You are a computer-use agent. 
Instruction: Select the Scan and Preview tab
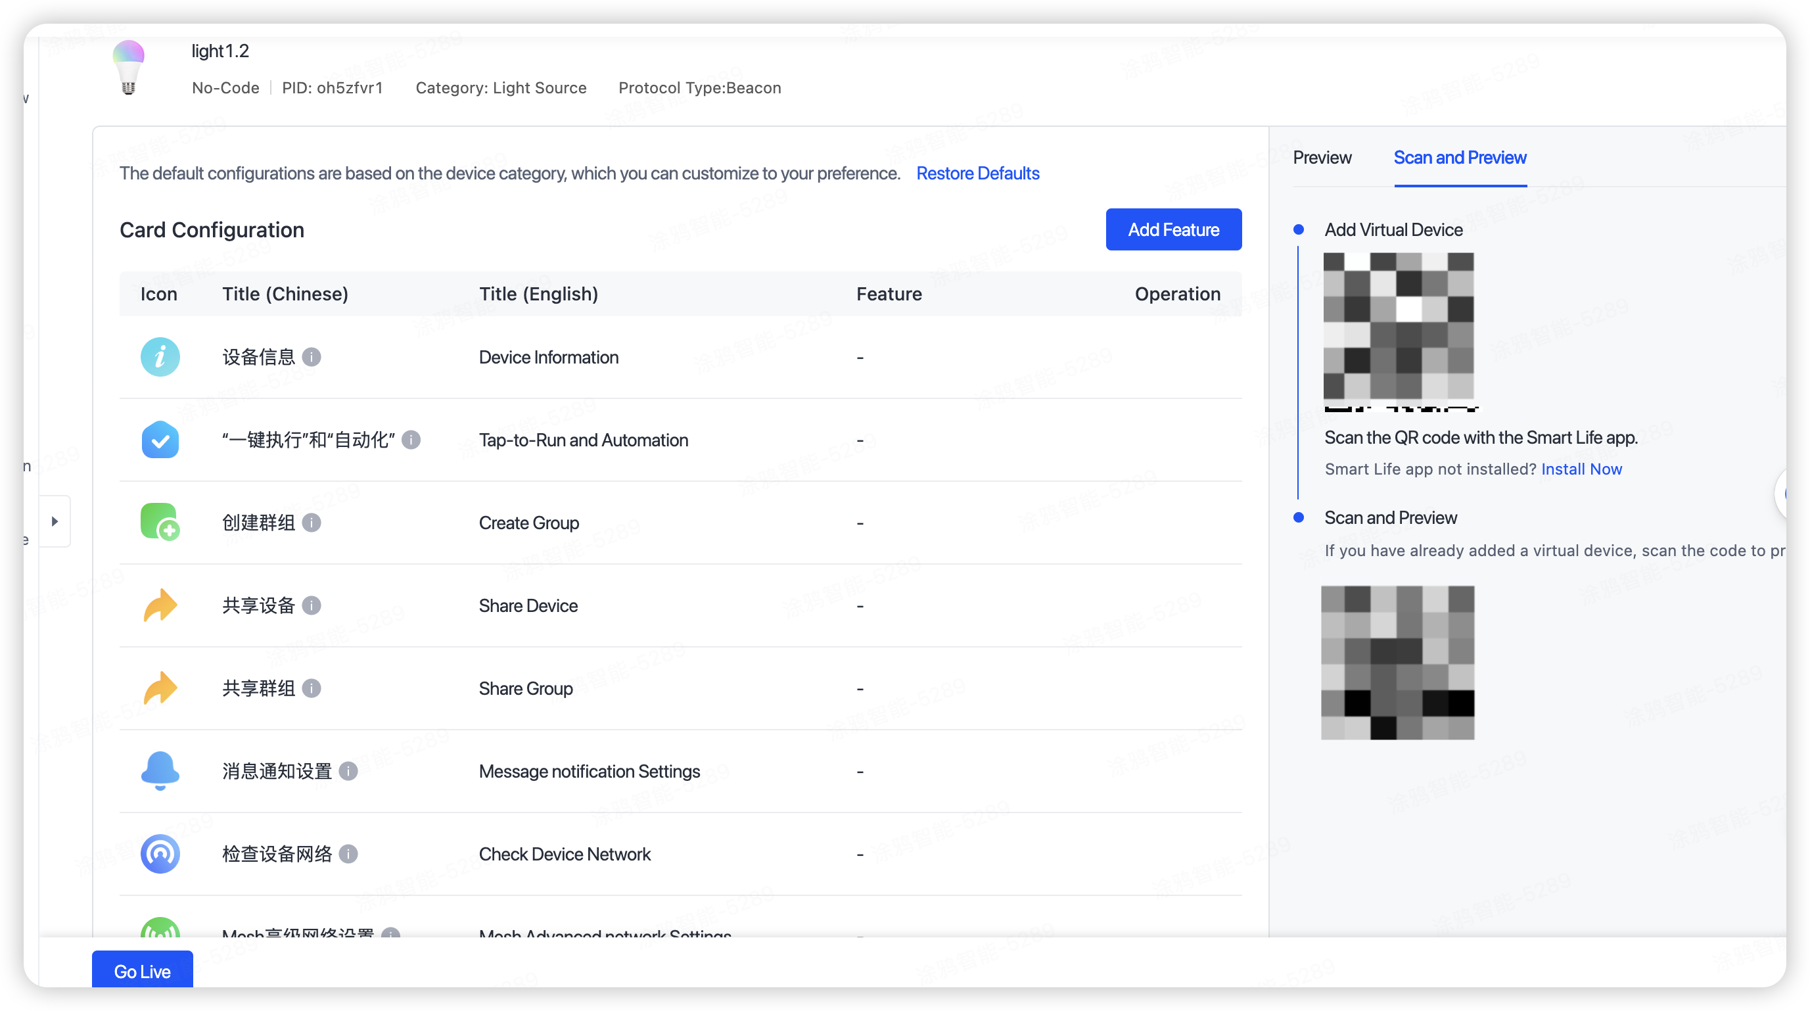point(1460,157)
